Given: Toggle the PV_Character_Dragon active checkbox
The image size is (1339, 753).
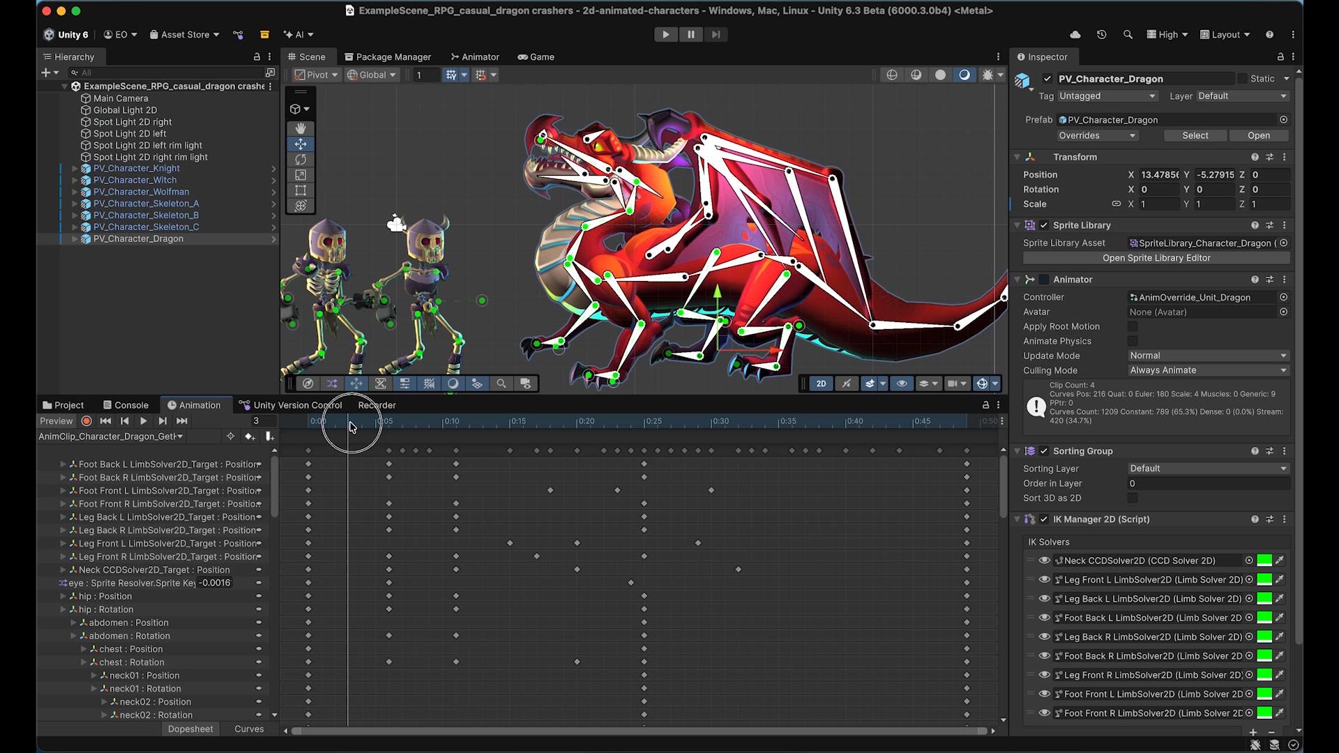Looking at the screenshot, I should [x=1047, y=79].
